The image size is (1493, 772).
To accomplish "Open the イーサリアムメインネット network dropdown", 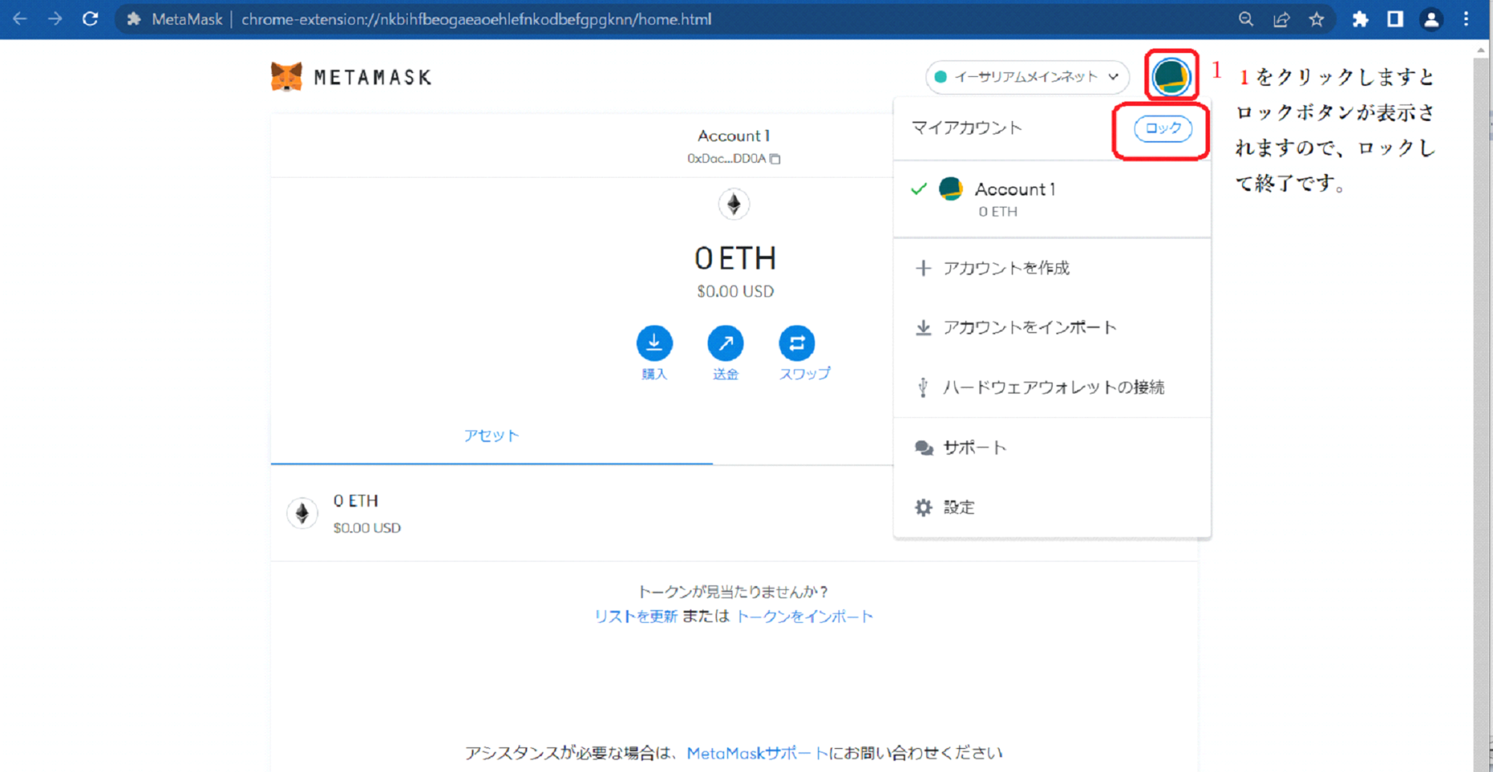I will coord(1027,77).
